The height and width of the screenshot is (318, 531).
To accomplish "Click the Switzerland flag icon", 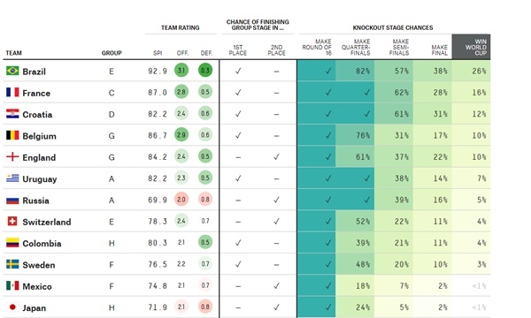I will click(x=12, y=222).
